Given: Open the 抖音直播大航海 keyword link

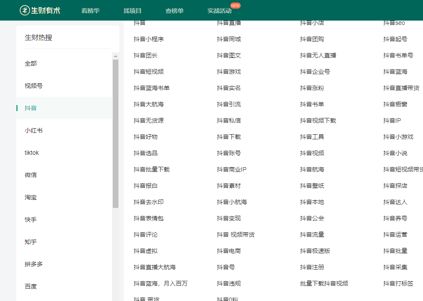Looking at the screenshot, I should 154,267.
